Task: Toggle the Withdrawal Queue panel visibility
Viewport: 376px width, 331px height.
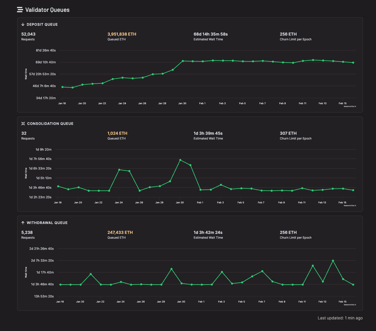Action: (47, 223)
